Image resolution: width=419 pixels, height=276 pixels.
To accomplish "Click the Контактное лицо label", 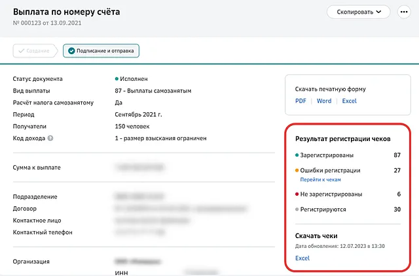I will pos(37,221).
